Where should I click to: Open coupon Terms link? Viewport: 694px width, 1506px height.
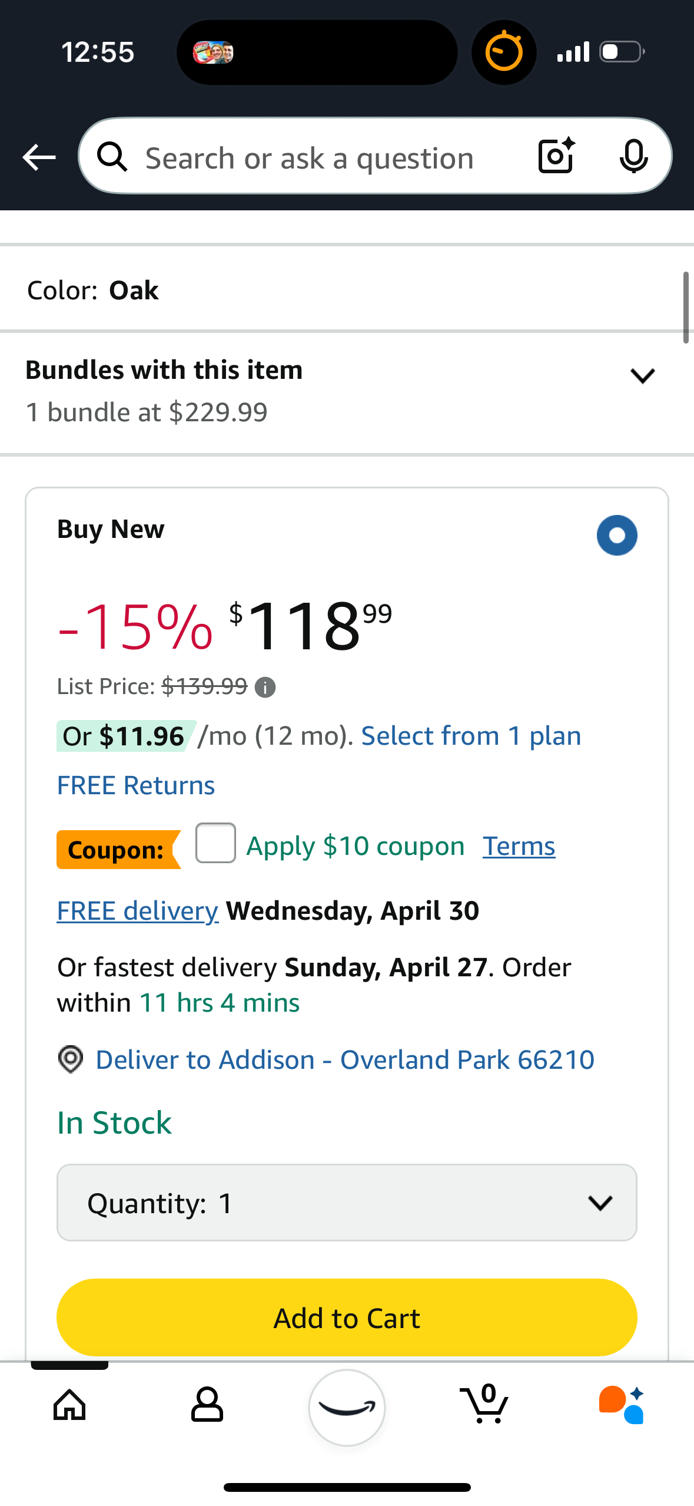[519, 847]
